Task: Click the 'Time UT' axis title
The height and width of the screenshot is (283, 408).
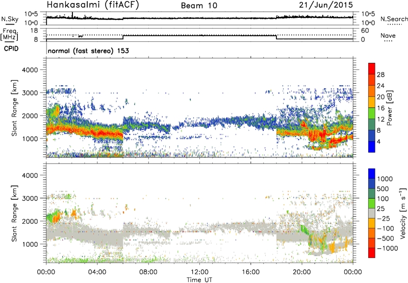Action: click(199, 280)
